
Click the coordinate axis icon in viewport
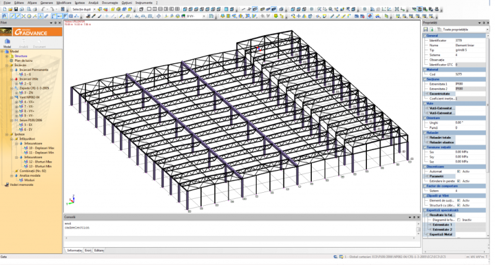coord(71,200)
